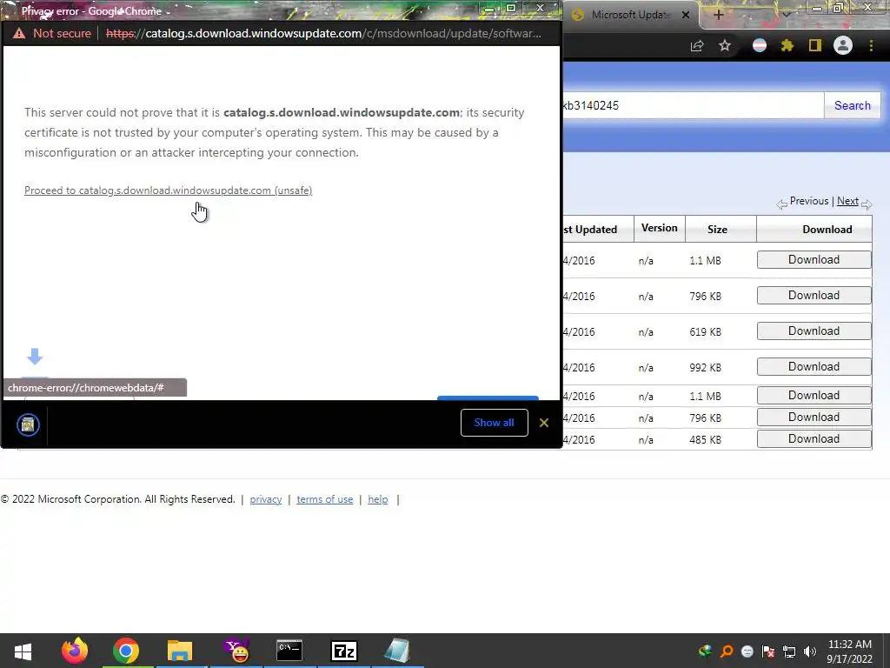Click Download button for 485 KB row
The width and height of the screenshot is (890, 668).
pos(814,438)
